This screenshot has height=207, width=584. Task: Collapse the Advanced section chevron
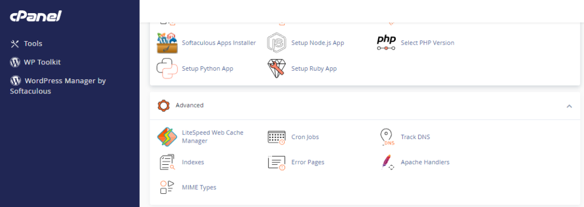tap(569, 105)
